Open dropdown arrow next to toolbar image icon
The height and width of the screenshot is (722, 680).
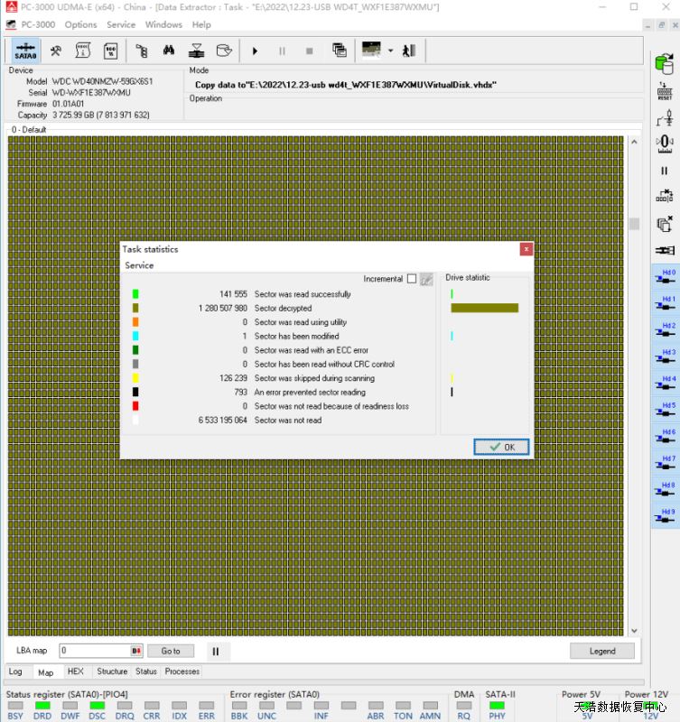pos(390,51)
